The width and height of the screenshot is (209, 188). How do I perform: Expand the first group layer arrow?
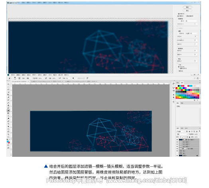coord(179,151)
